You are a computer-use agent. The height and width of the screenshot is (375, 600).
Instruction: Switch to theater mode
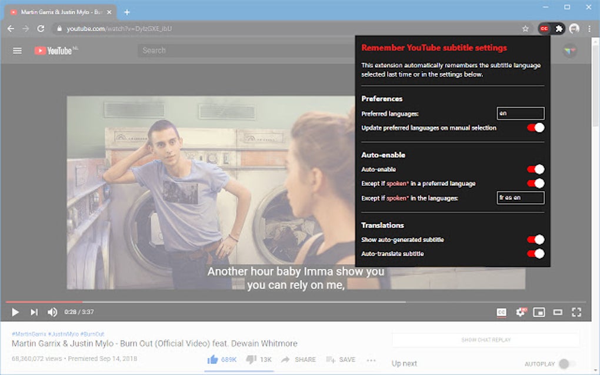(558, 312)
